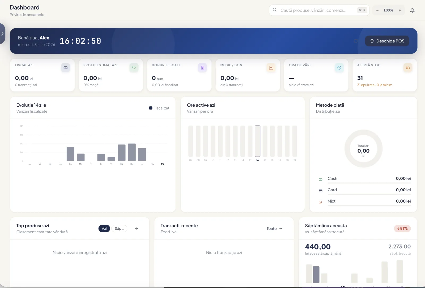Viewport: 425px width, 288px height.
Task: Click the '0% marjă' text
Action: [x=91, y=85]
